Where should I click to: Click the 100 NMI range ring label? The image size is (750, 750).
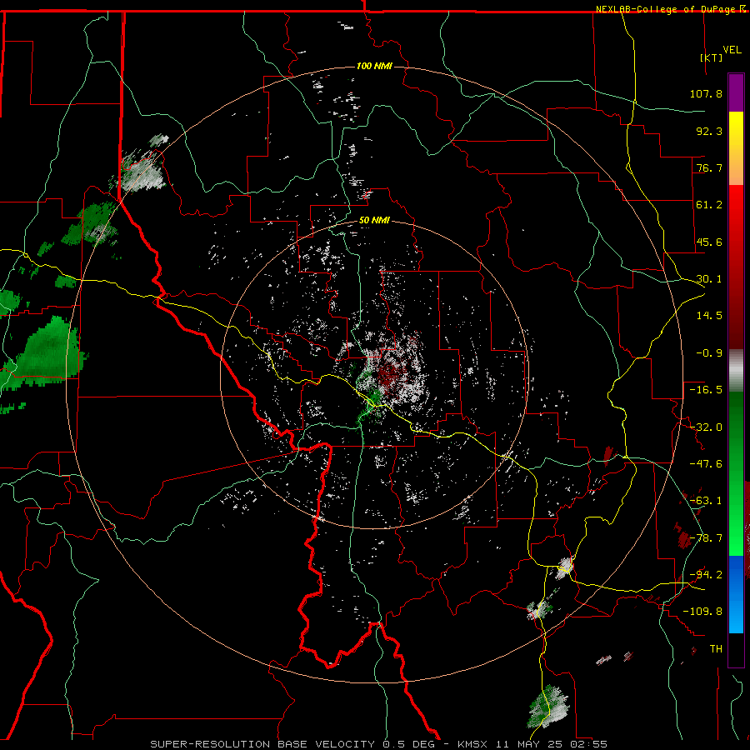(x=374, y=66)
